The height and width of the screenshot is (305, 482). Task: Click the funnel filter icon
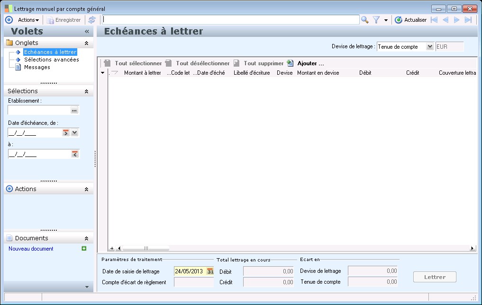point(376,20)
